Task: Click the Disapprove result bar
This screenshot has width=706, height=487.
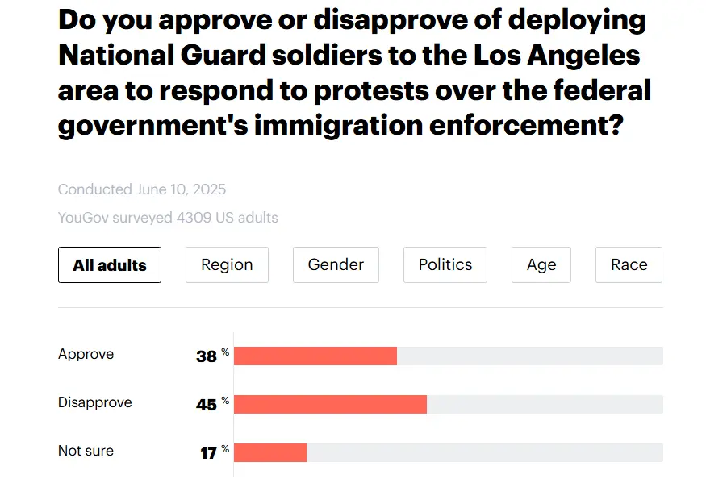Action: click(330, 404)
